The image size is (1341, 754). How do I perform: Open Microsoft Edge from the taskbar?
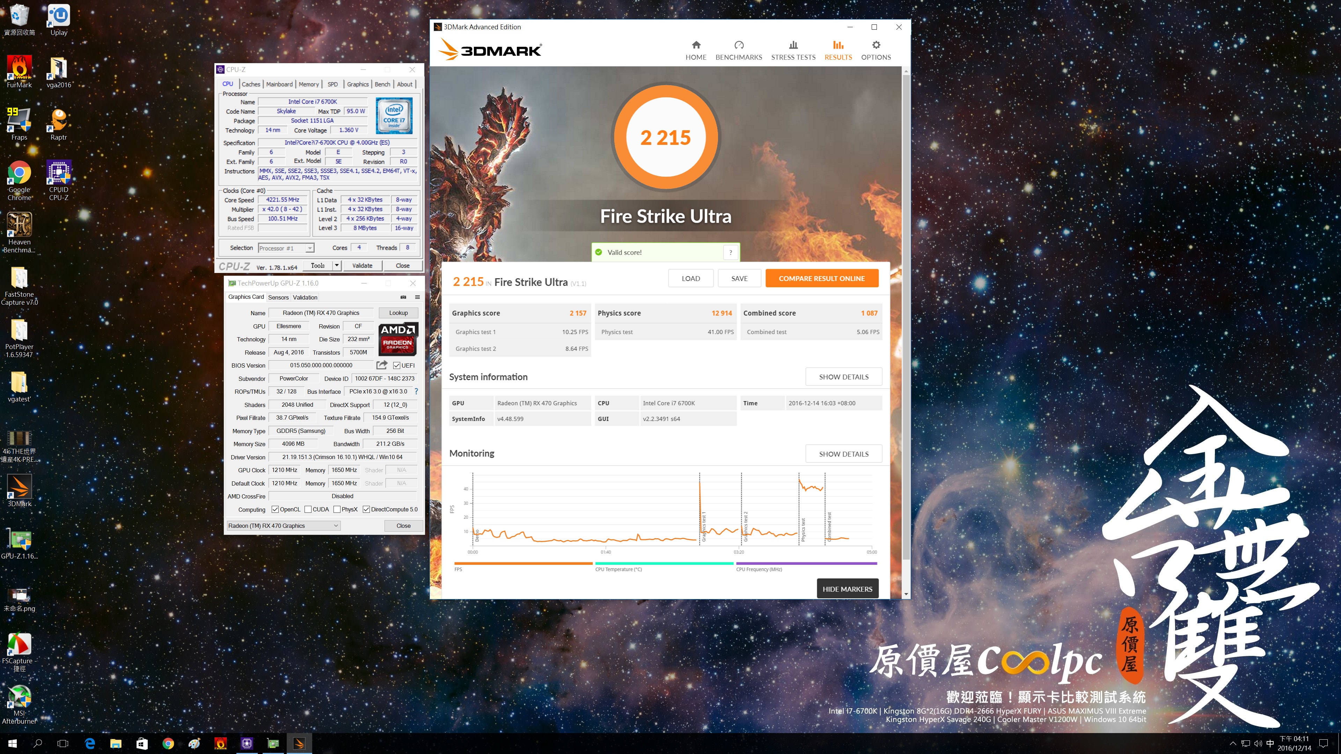click(89, 744)
